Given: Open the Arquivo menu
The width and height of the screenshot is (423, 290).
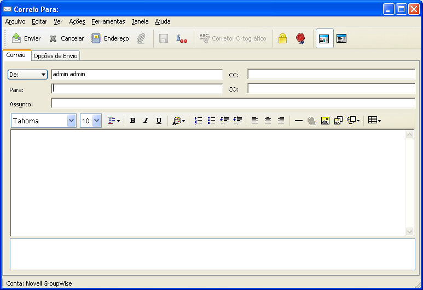Looking at the screenshot, I should pos(15,21).
